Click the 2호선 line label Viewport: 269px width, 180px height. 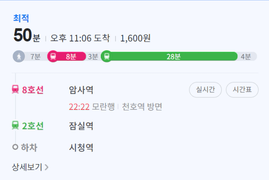(33, 126)
